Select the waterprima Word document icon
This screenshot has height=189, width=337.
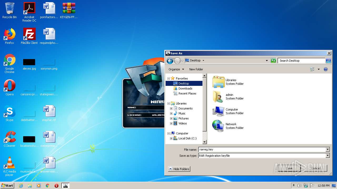(49, 139)
